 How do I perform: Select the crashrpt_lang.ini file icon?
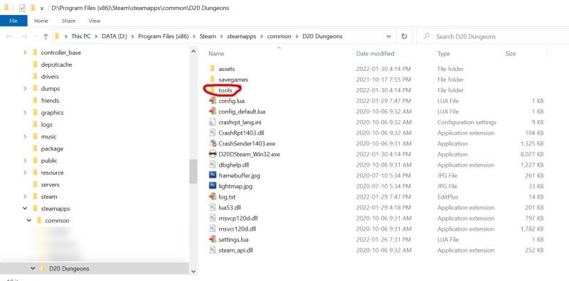click(213, 122)
